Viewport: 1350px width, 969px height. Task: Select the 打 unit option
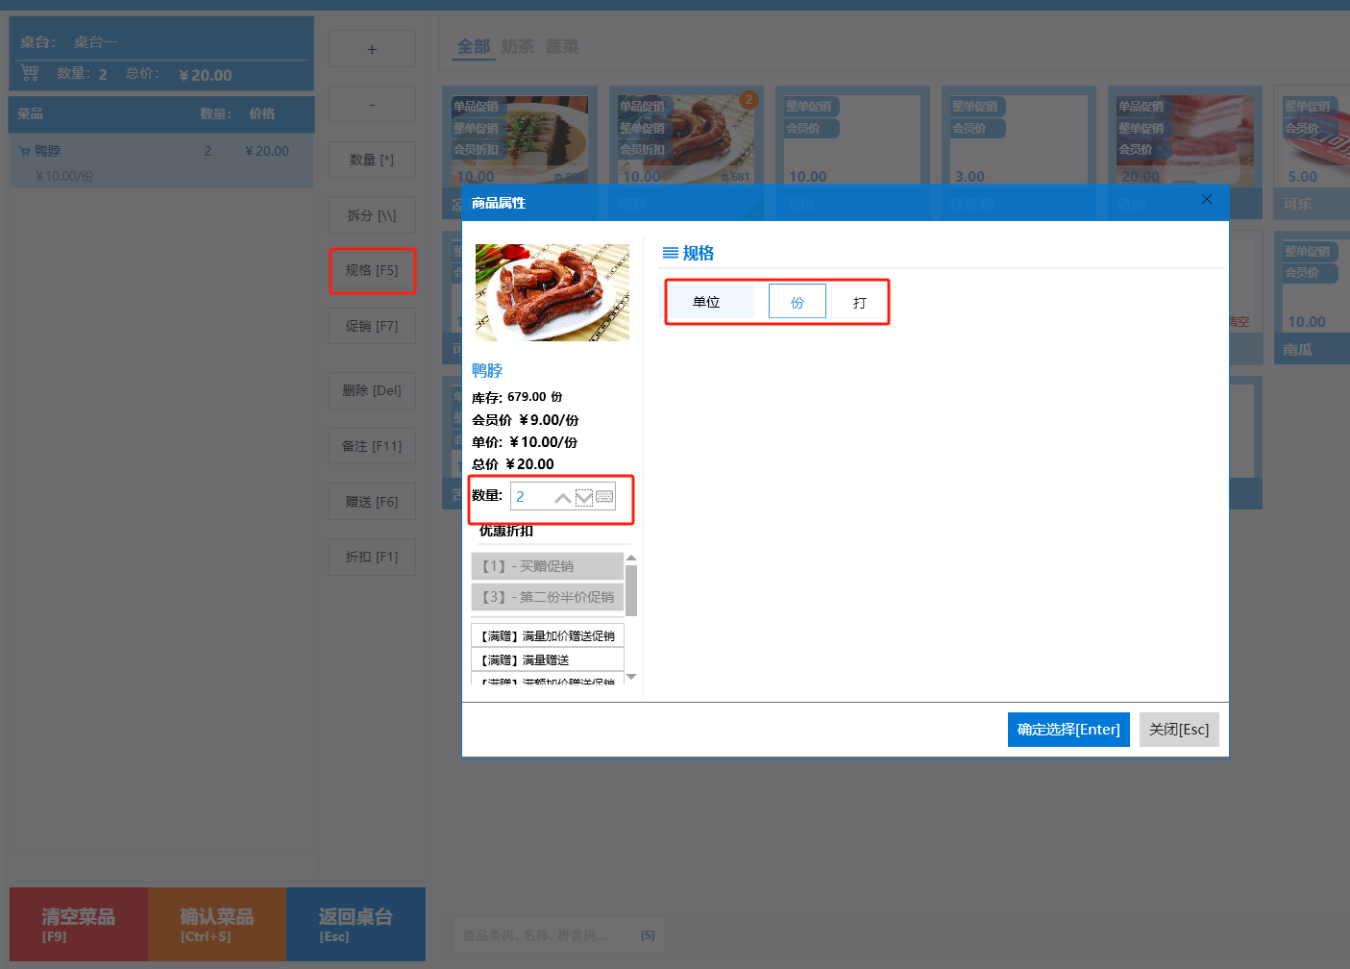click(x=859, y=302)
